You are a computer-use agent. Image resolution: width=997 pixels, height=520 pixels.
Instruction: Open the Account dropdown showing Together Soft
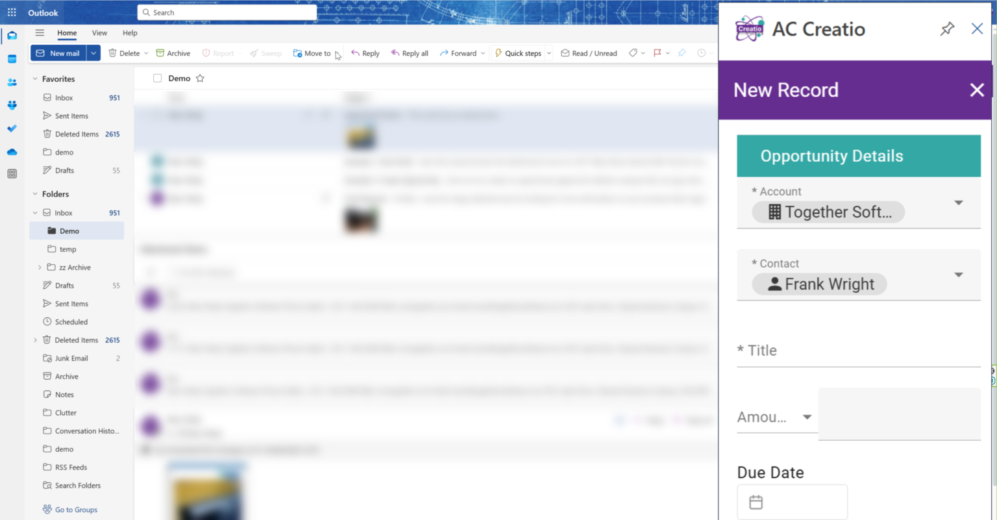coord(959,202)
